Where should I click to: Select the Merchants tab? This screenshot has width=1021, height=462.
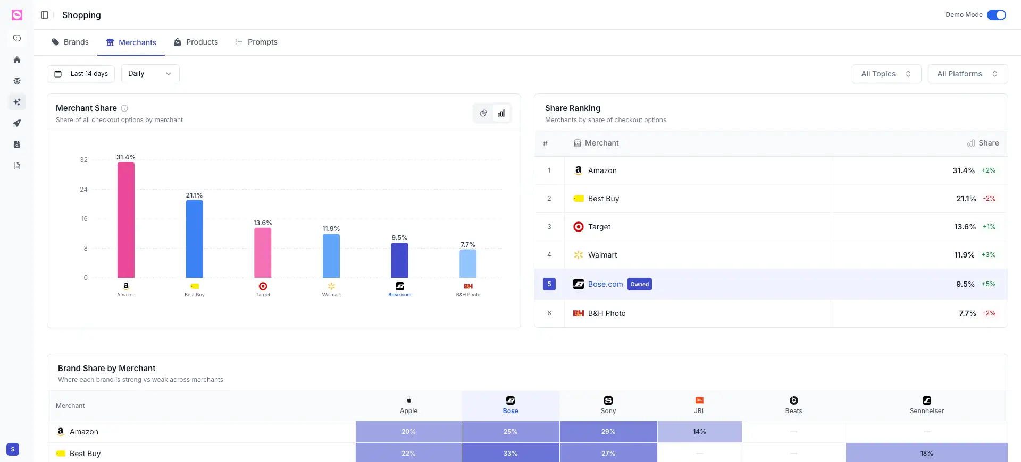tap(131, 42)
